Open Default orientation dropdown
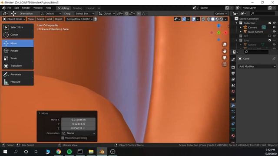This screenshot has height=156, width=278. (x=51, y=13)
